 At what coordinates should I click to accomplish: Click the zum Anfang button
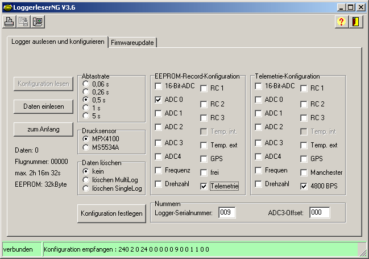point(43,129)
